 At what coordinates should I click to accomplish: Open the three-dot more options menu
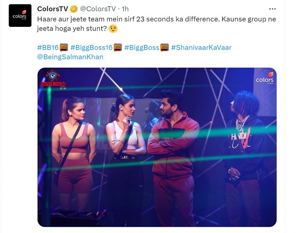[x=272, y=9]
